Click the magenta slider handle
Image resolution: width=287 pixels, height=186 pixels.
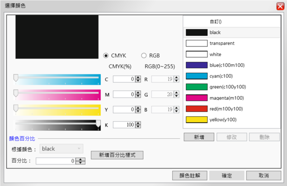coord(16,93)
